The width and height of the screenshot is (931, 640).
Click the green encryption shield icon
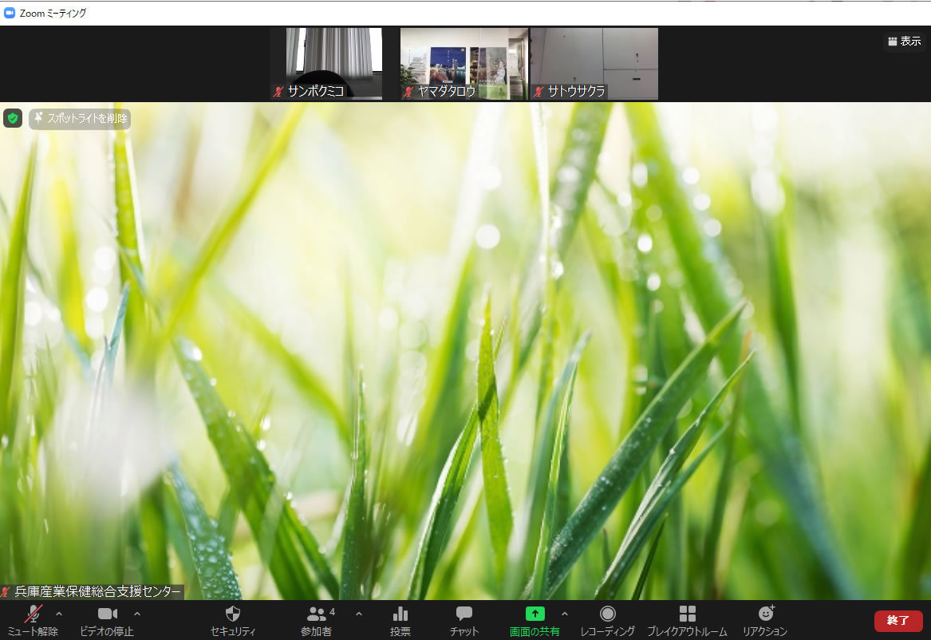(x=13, y=118)
